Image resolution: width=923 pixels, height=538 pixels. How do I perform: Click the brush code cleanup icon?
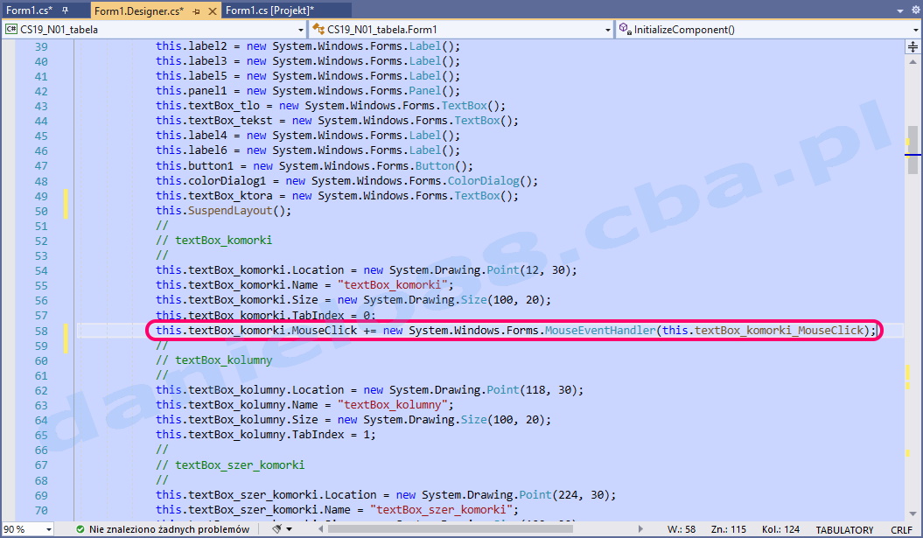click(276, 529)
